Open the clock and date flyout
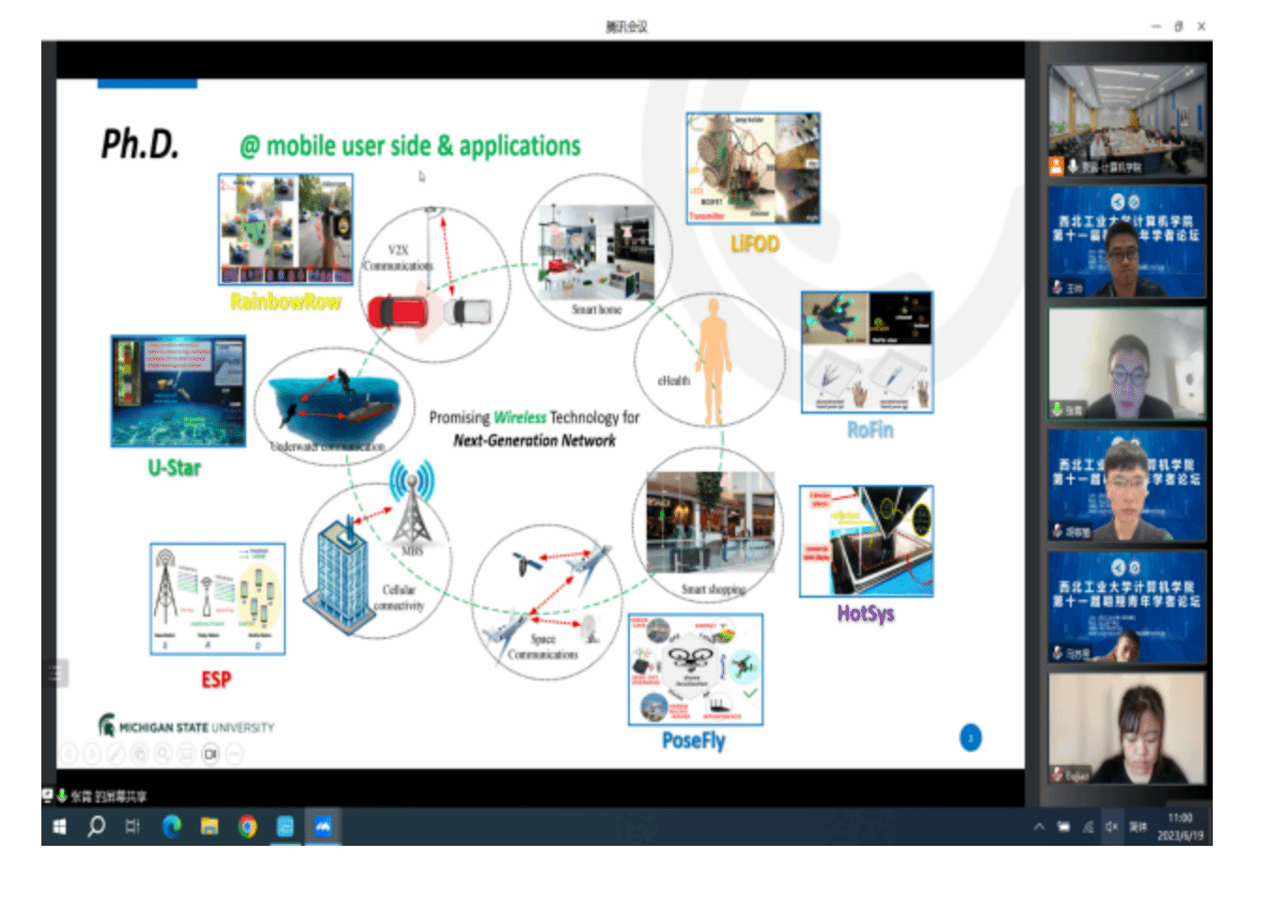 (1180, 827)
